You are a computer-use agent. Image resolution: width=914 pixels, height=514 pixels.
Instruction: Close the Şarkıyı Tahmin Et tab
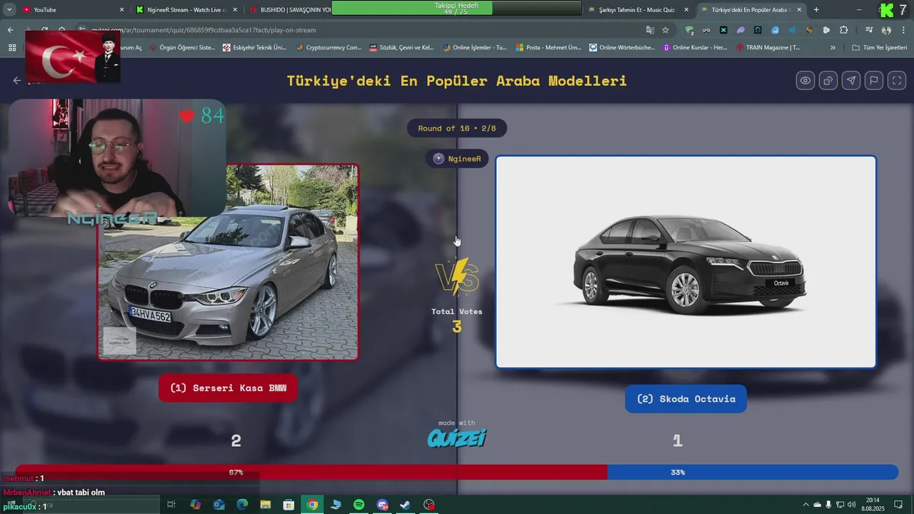click(x=686, y=10)
